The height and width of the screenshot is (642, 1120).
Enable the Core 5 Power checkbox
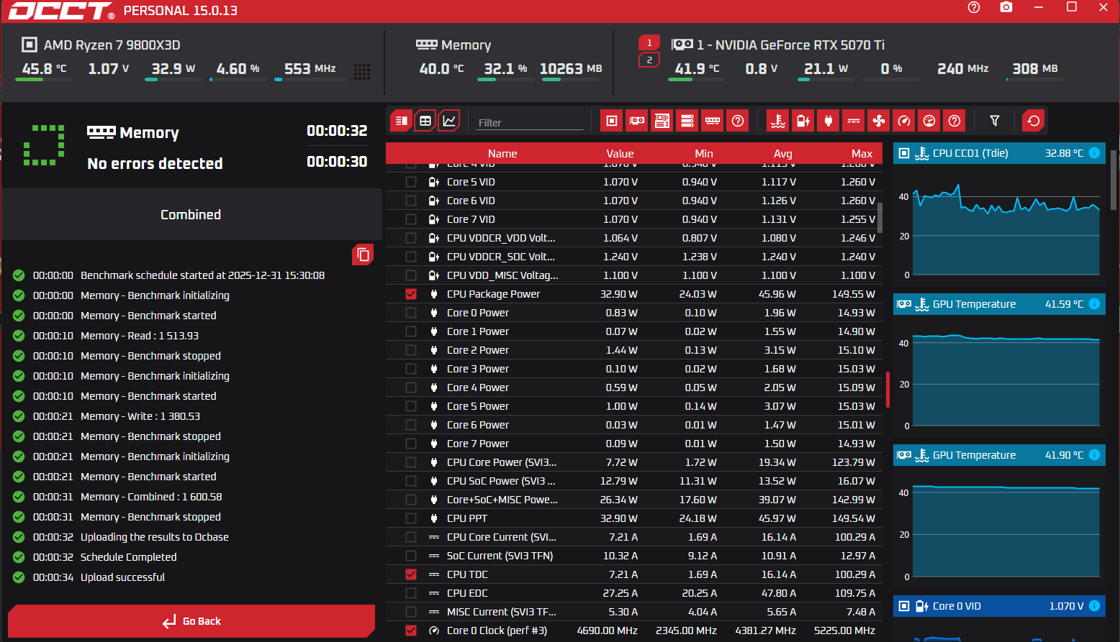coord(411,406)
